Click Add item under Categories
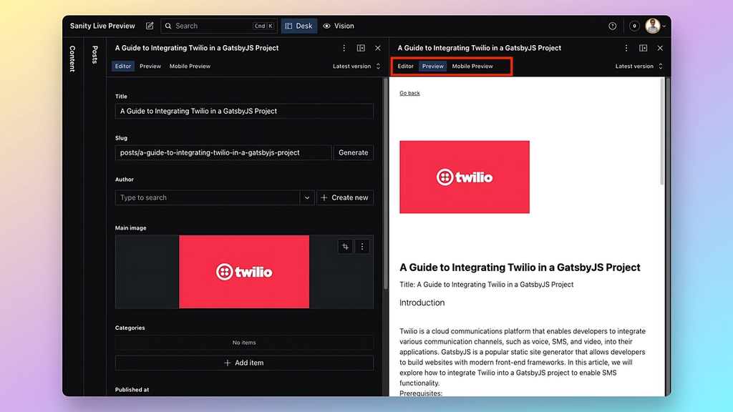The image size is (733, 412). (x=244, y=363)
